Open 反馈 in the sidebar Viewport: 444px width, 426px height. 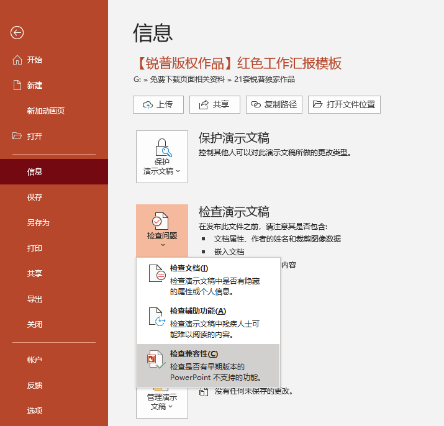(x=54, y=385)
